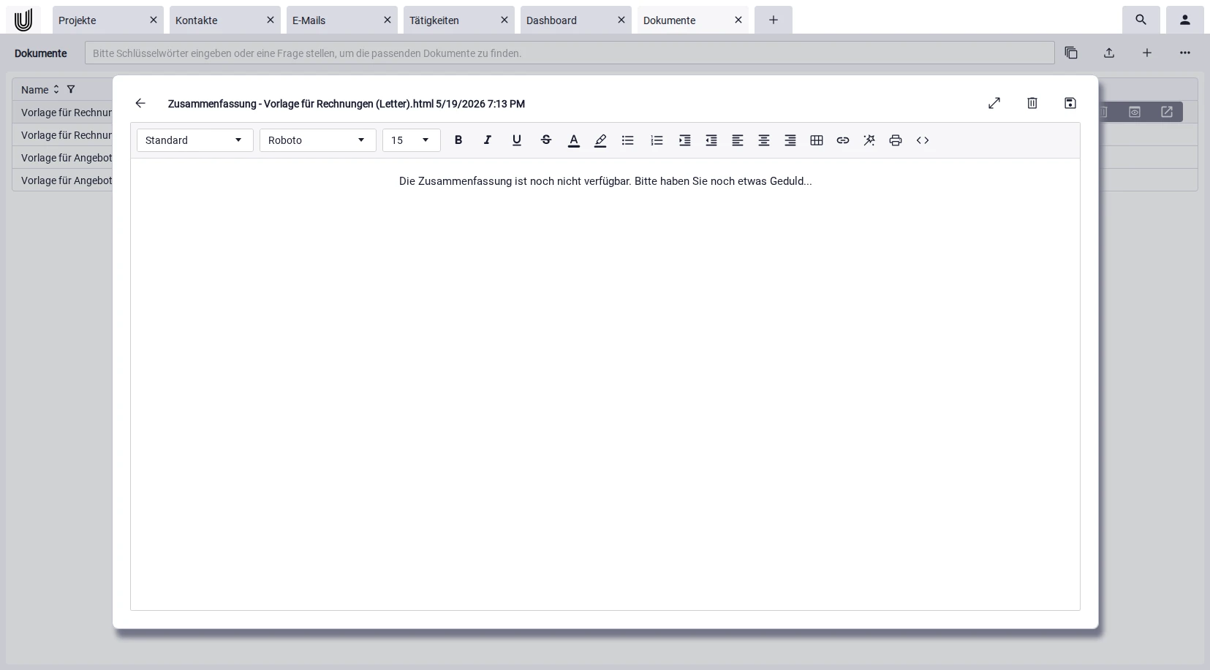Pick the text color

coord(574,140)
